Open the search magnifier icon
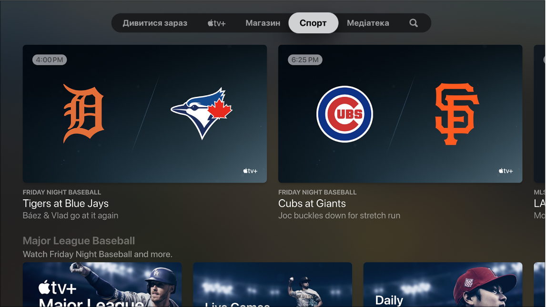The height and width of the screenshot is (307, 546). click(414, 23)
